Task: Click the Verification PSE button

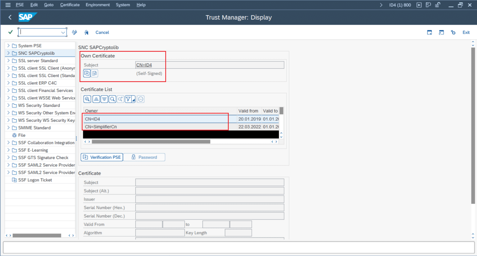Action: click(102, 157)
